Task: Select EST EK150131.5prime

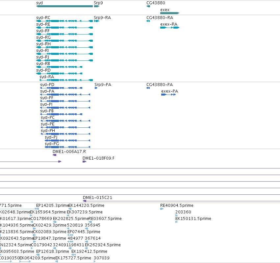Action: [177, 222]
